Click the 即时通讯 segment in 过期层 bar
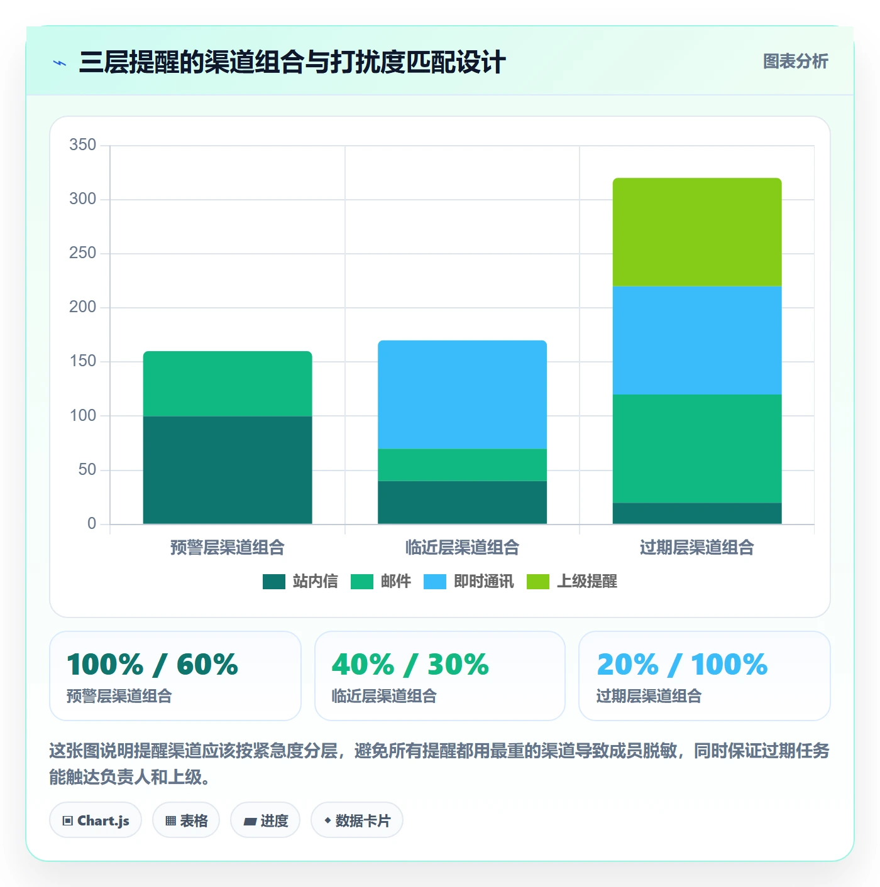The image size is (880, 887). pyautogui.click(x=697, y=340)
